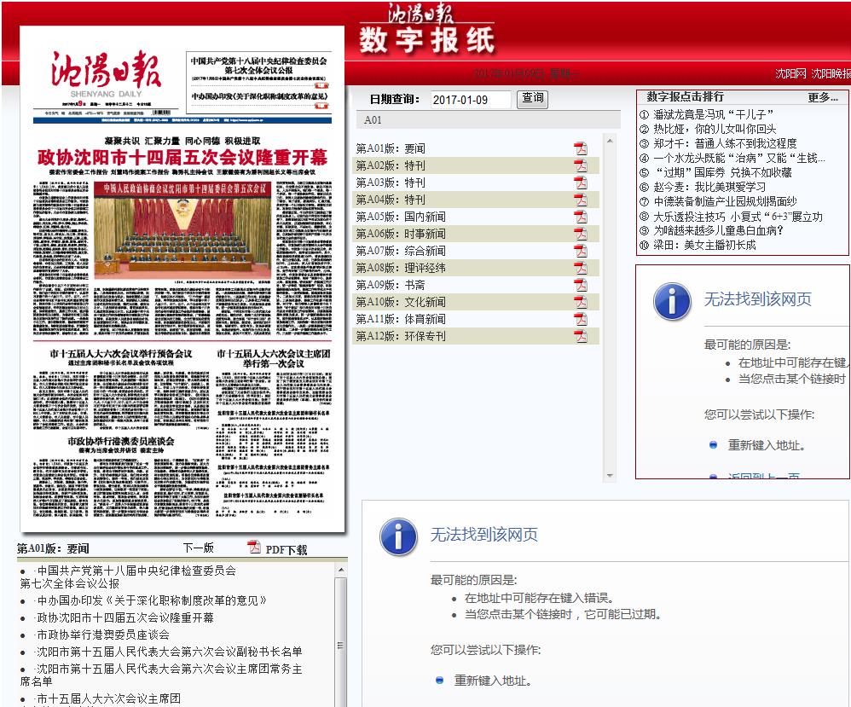
Task: Open ranked article 为啥越来越多儿童患白血病?
Action: pyautogui.click(x=718, y=230)
